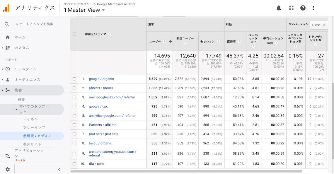
Task: Open the baidu / organic link
Action: (100, 143)
